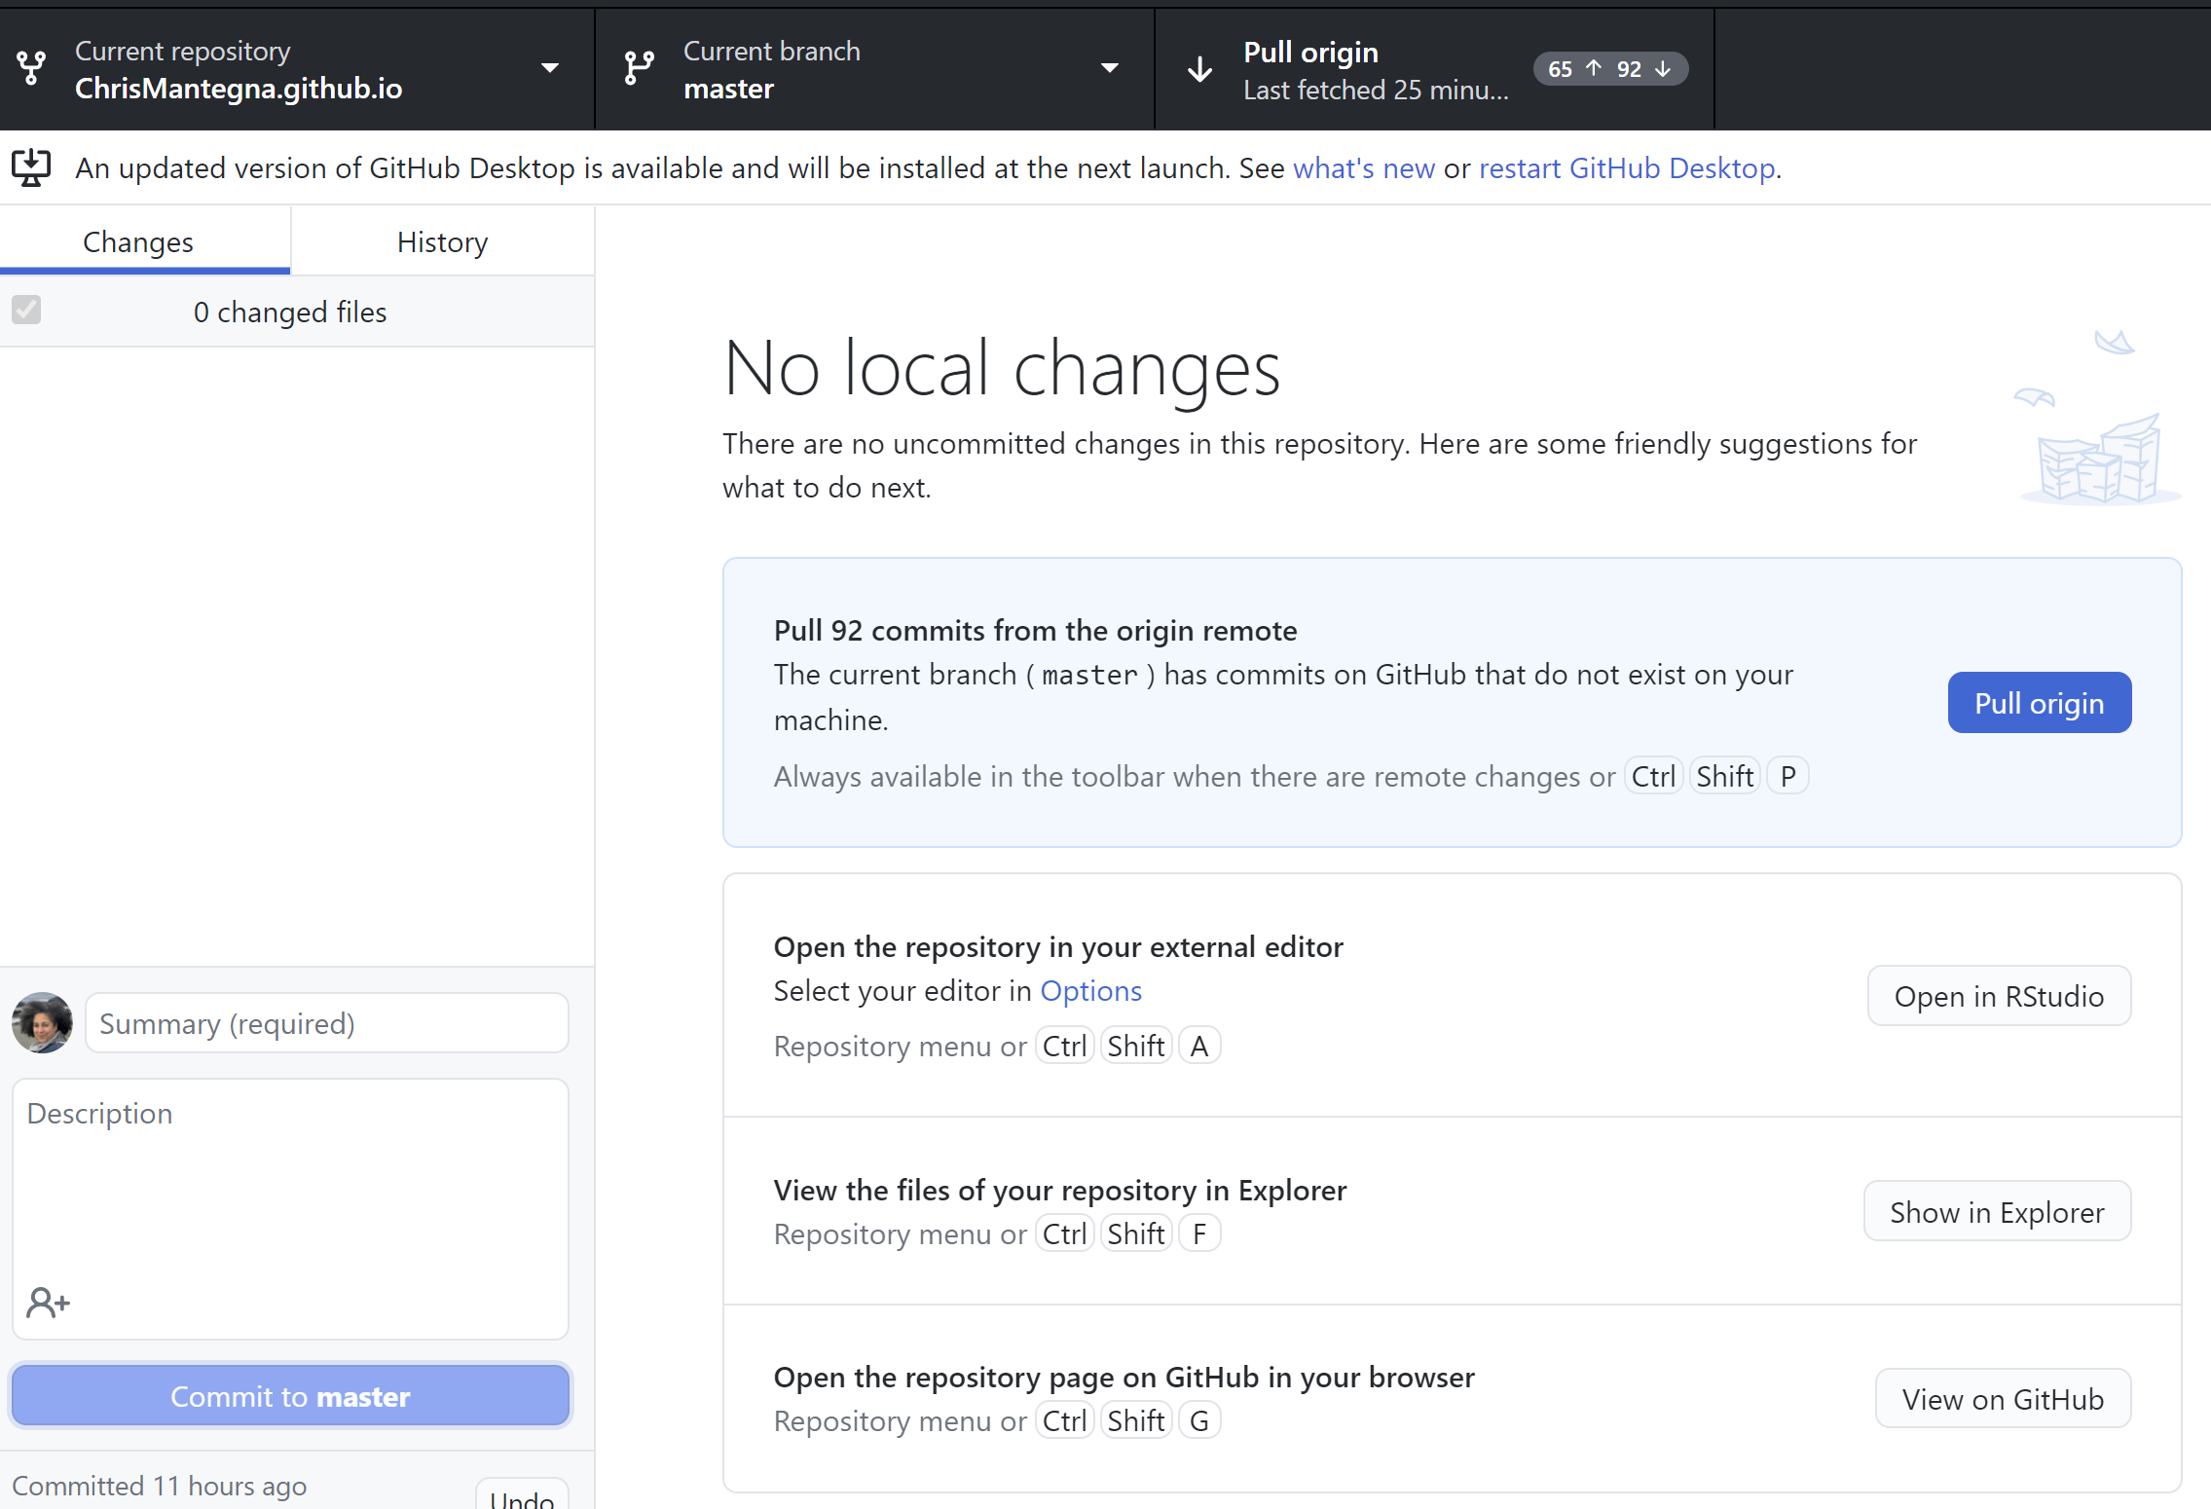Screen dimensions: 2211x1509
Task: Click Show in Explorer
Action: pos(1997,1211)
